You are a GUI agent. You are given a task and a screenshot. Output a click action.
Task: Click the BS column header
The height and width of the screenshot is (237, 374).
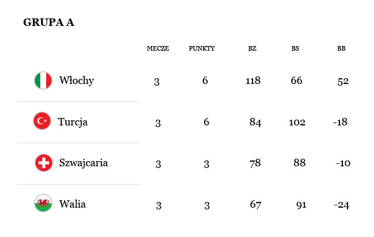pyautogui.click(x=296, y=49)
